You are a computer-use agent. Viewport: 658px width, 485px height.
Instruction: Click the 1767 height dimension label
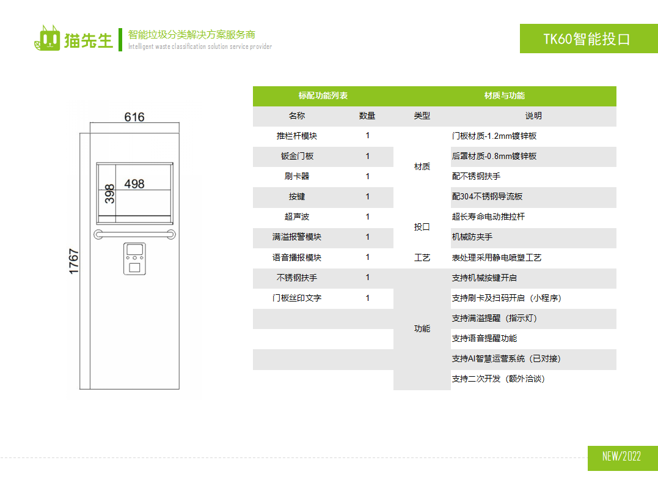pyautogui.click(x=74, y=261)
